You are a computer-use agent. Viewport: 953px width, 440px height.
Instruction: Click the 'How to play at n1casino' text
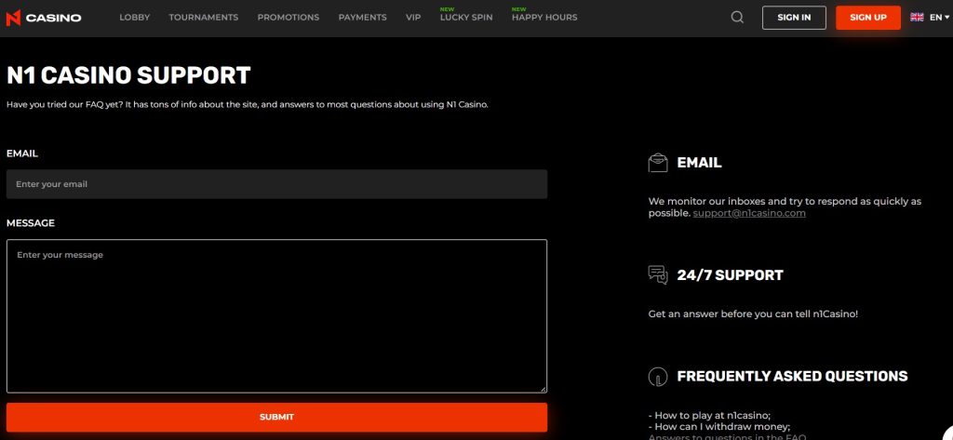tap(709, 416)
